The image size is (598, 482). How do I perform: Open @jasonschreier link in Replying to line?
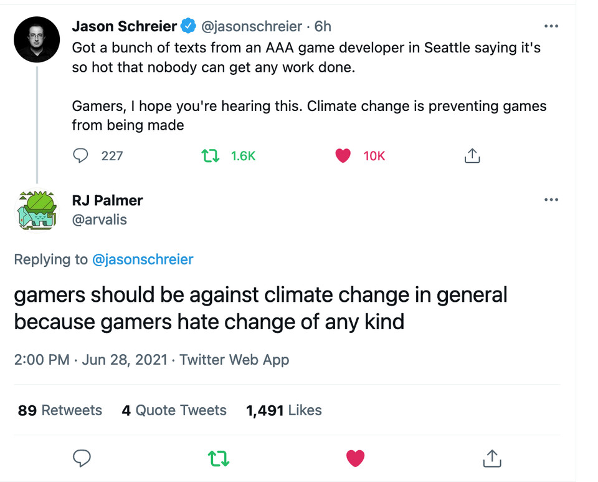coord(143,259)
